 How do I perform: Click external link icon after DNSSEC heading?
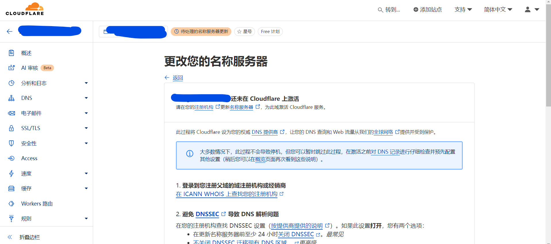(x=224, y=214)
